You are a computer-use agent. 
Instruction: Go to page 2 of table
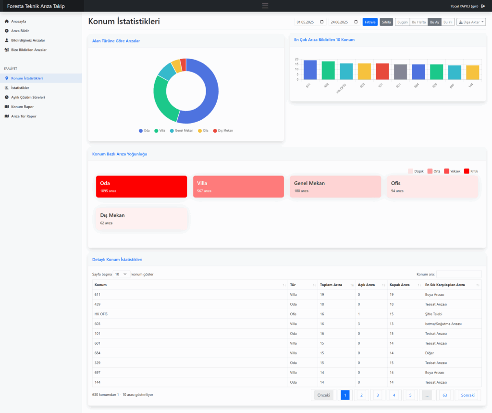(x=361, y=395)
